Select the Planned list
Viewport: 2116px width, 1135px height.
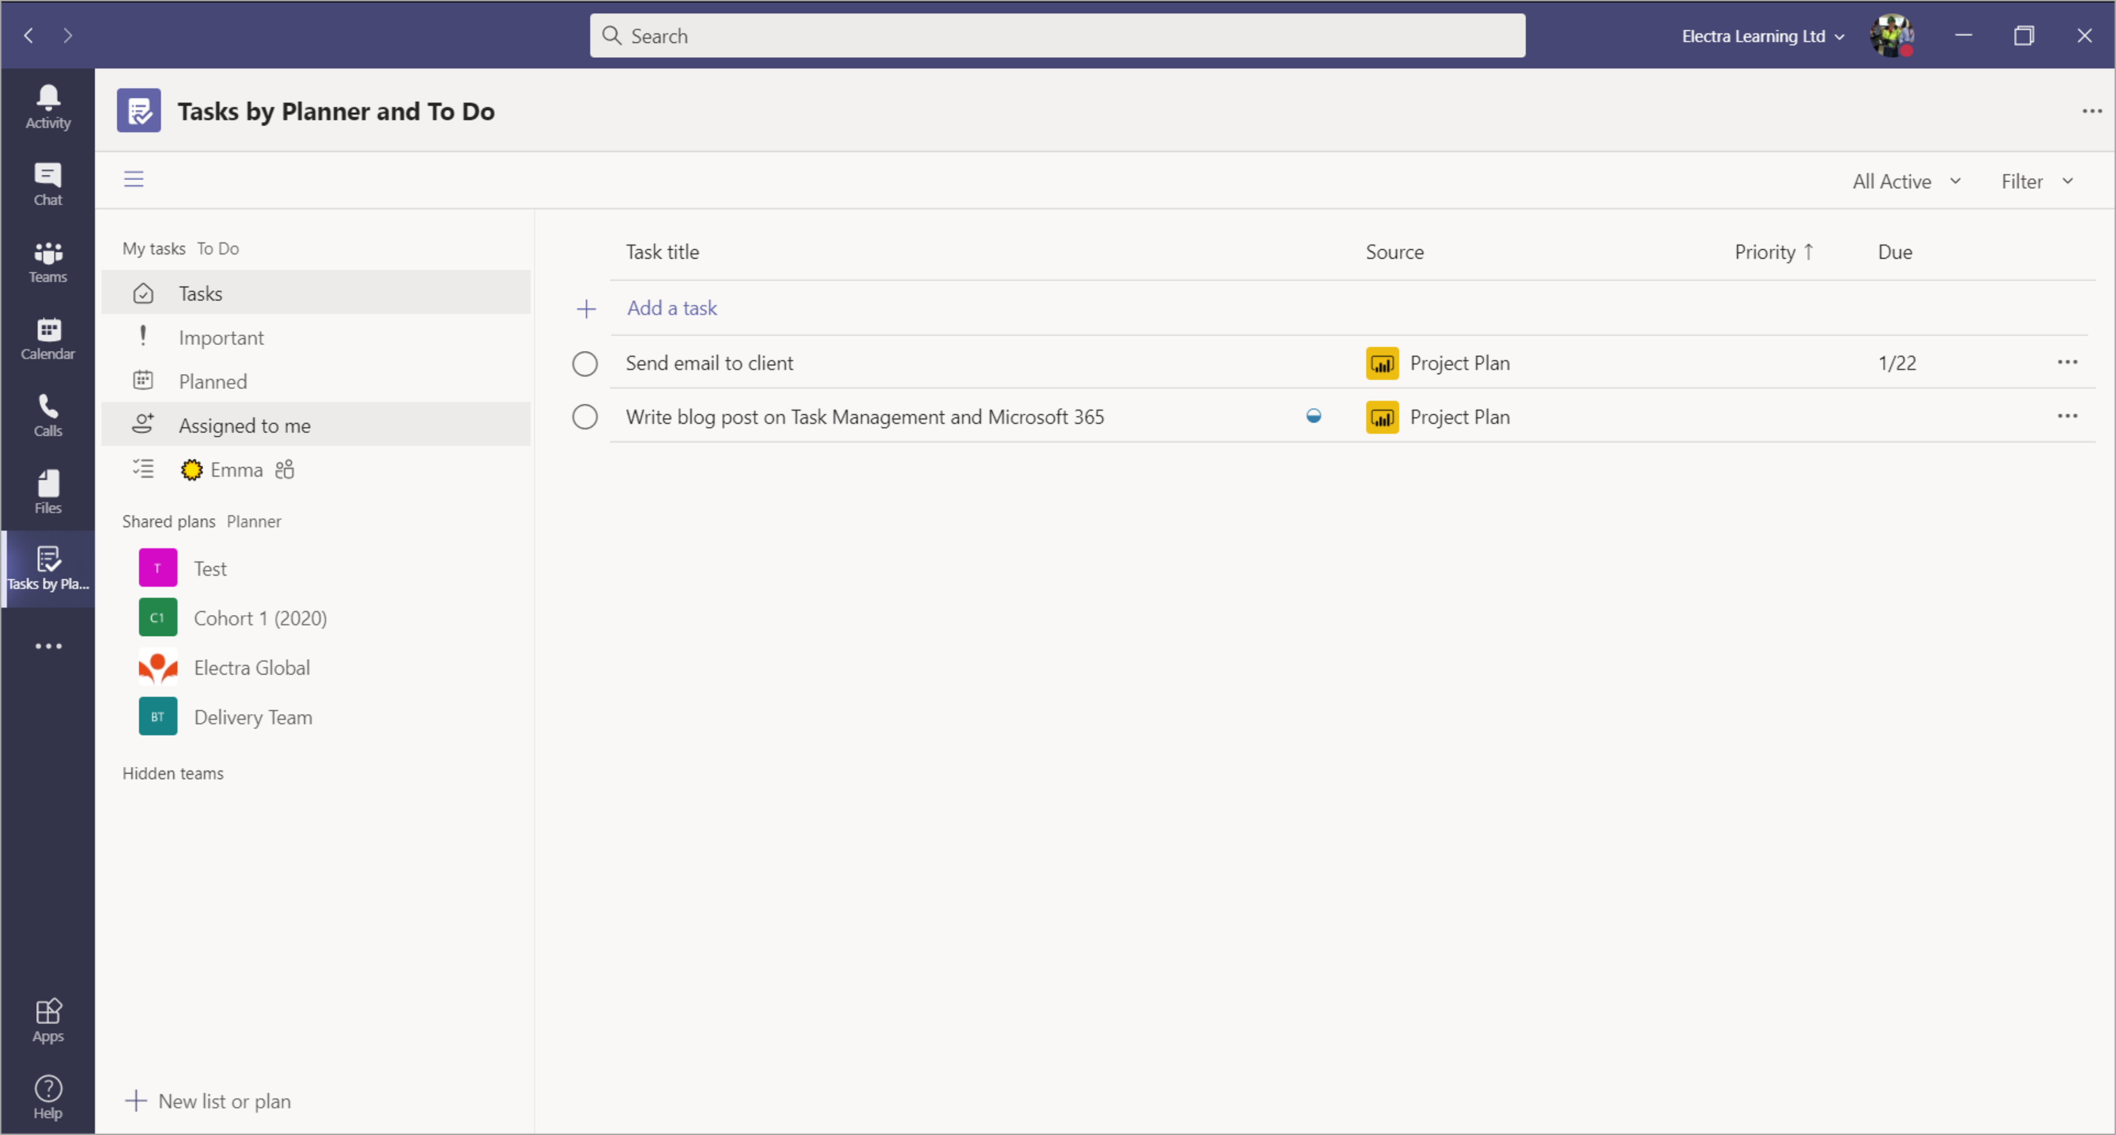pos(213,382)
